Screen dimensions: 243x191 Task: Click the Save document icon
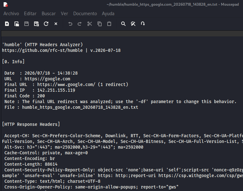[x=27, y=24]
